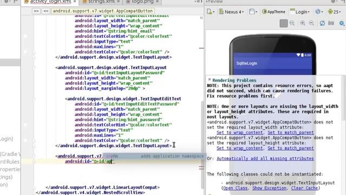Open the Nexus 4 device selector

click(231, 12)
